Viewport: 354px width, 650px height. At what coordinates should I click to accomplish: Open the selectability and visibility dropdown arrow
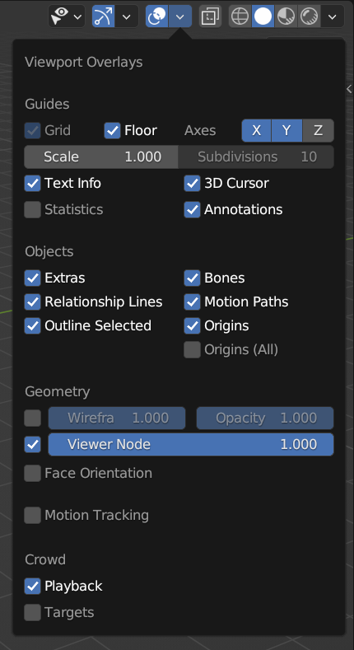78,17
